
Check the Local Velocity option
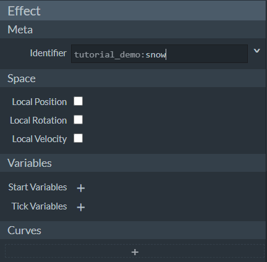(x=78, y=138)
